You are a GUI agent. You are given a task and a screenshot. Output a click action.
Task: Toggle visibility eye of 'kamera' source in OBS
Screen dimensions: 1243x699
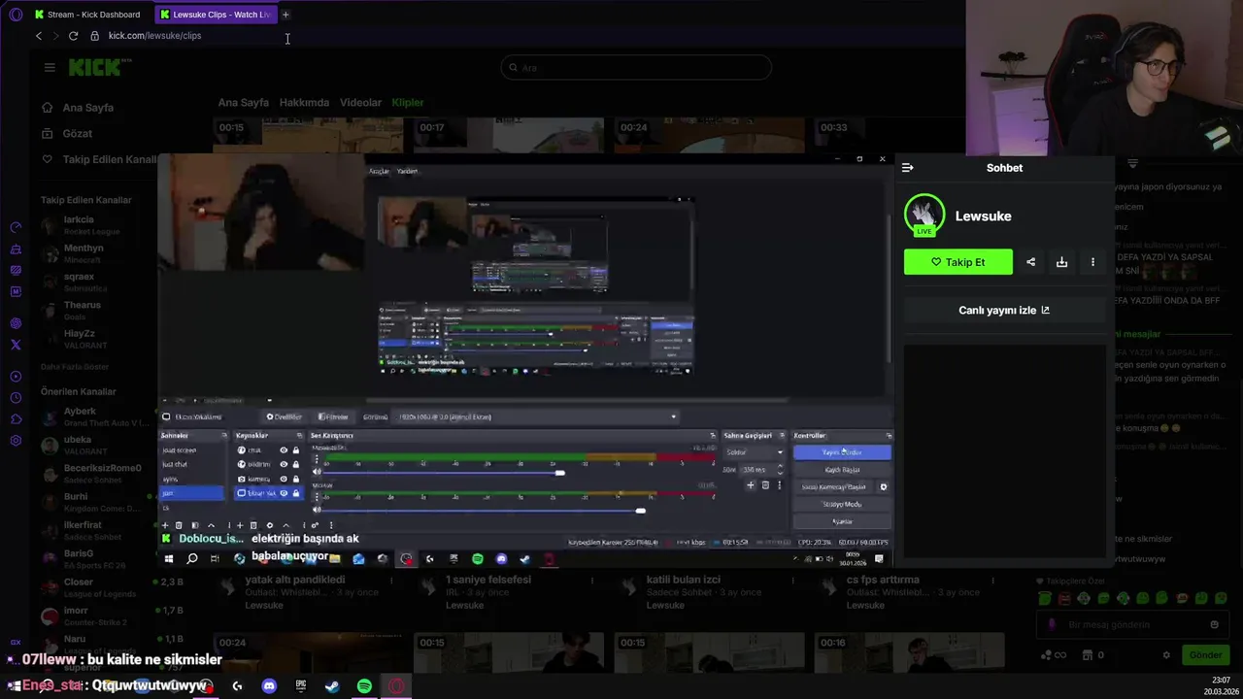coord(284,479)
